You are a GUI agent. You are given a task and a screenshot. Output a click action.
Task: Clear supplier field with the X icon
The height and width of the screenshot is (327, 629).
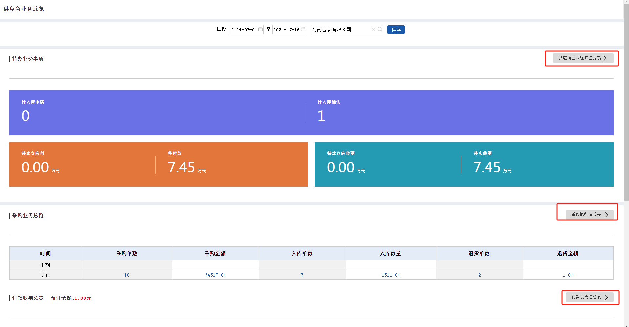[373, 29]
